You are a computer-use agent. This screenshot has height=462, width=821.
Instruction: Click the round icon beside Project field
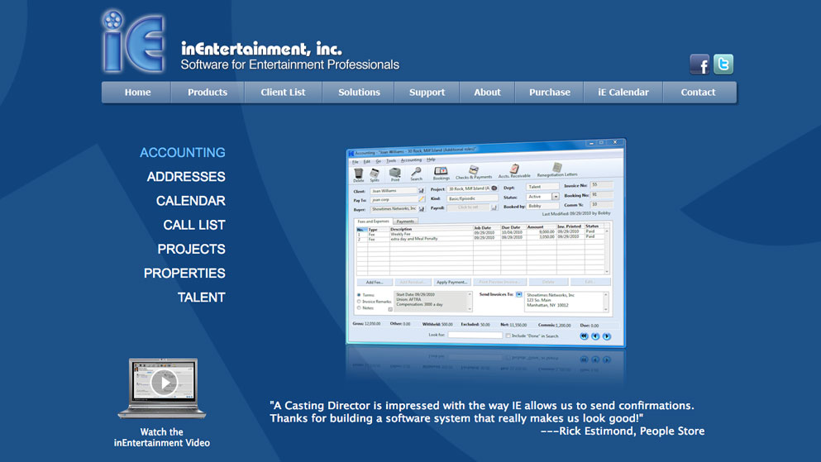click(494, 188)
